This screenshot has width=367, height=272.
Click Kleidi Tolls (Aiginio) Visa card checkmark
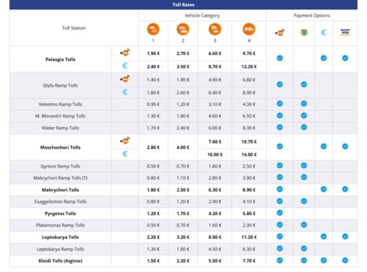[345, 260]
